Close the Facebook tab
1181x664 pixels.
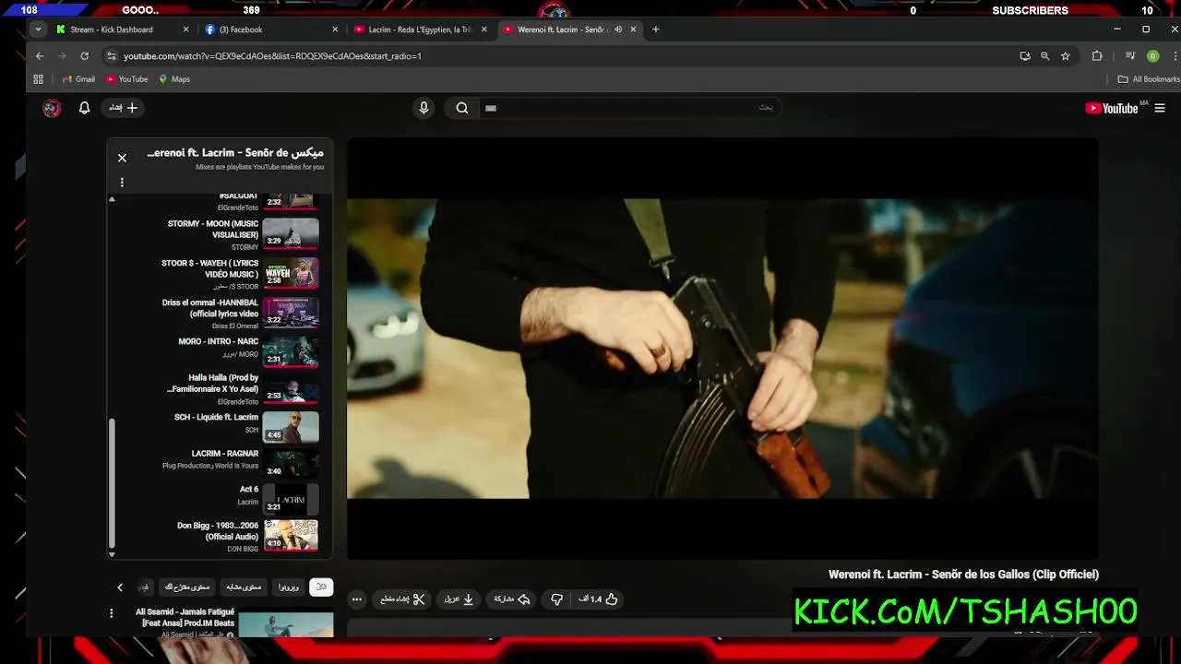pyautogui.click(x=335, y=30)
